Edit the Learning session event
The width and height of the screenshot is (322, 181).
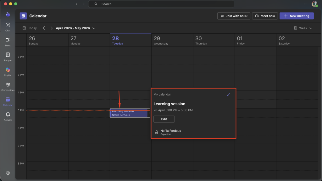(x=164, y=119)
